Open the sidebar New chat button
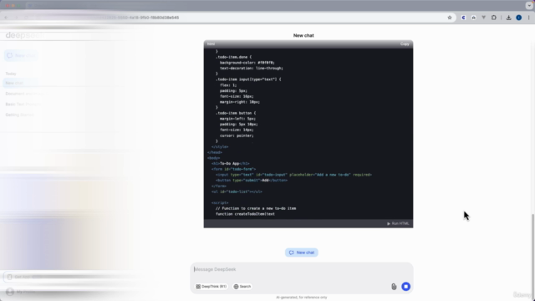The image size is (535, 301). 21,55
